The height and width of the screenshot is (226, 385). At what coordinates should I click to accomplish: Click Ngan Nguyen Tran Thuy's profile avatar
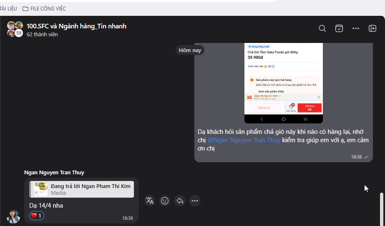point(13,217)
